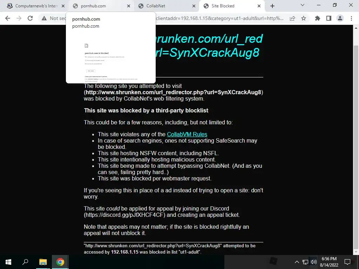Switch to the pornhub.com tab

tap(101, 6)
